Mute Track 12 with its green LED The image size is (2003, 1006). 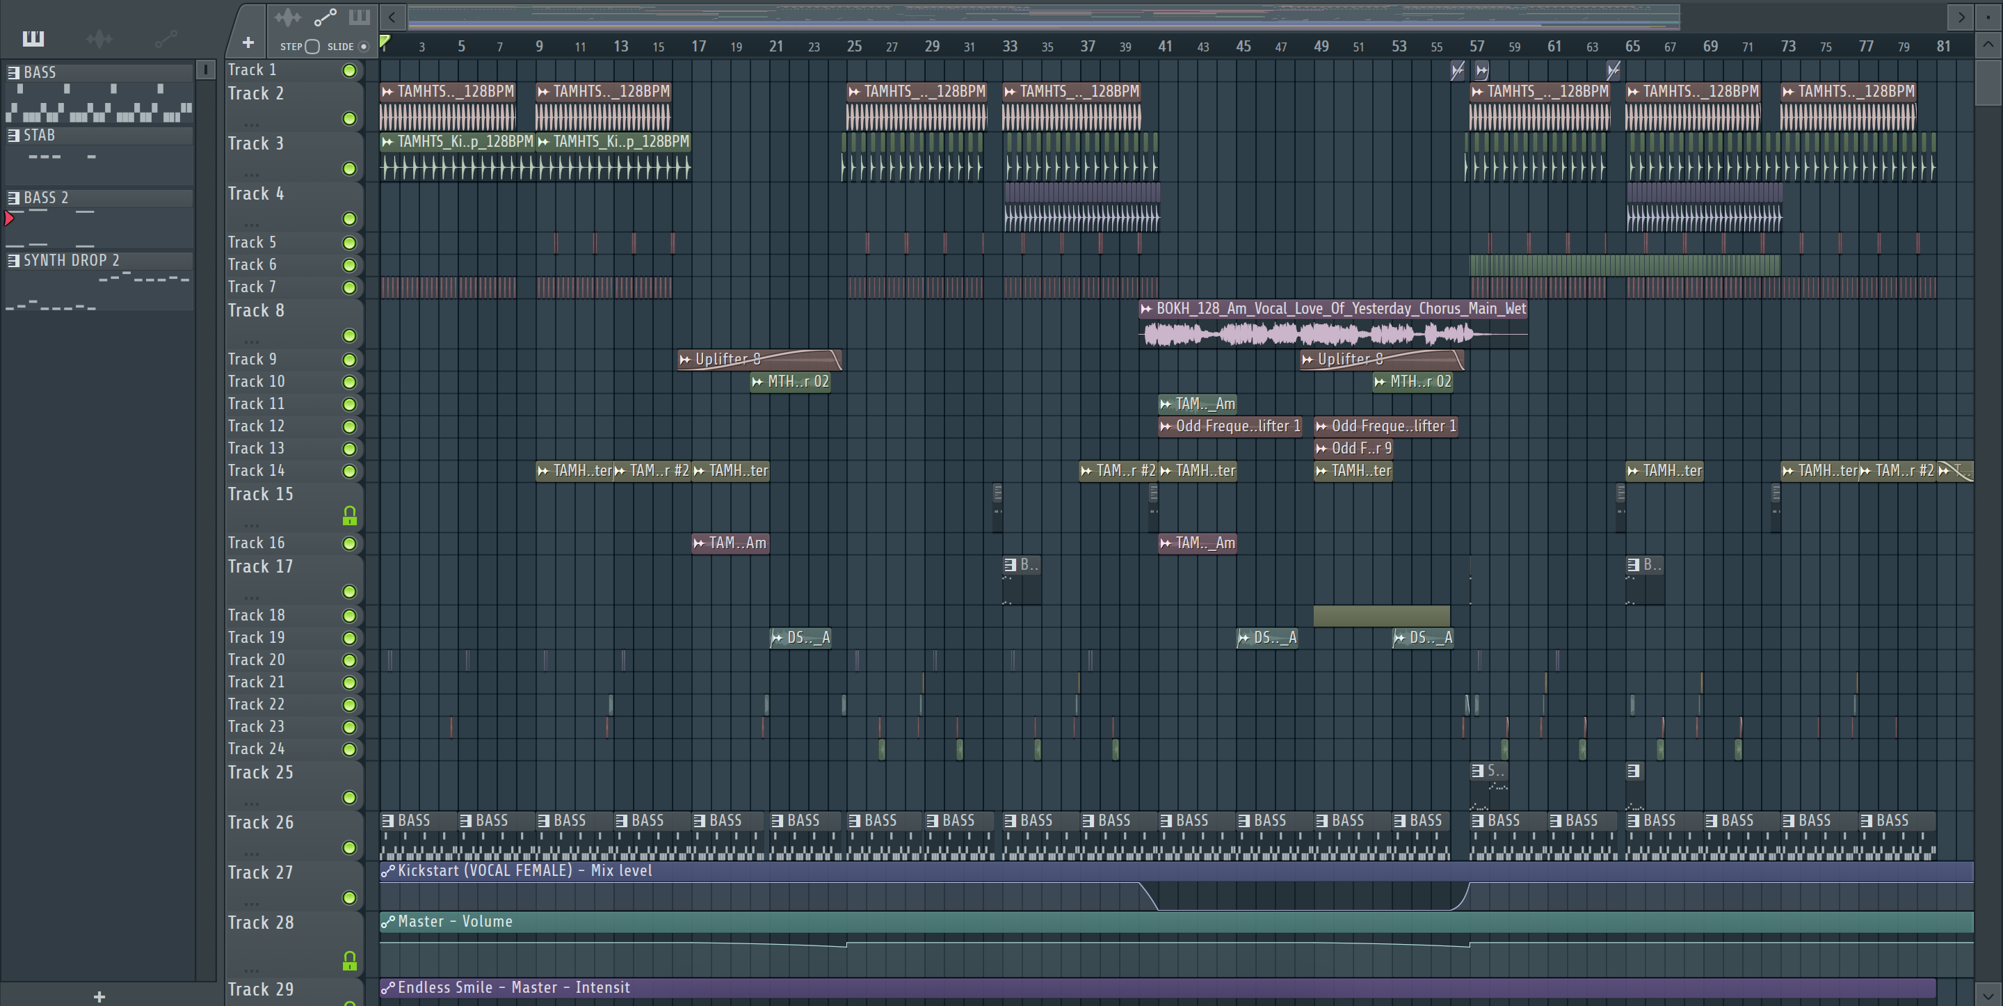pyautogui.click(x=350, y=427)
